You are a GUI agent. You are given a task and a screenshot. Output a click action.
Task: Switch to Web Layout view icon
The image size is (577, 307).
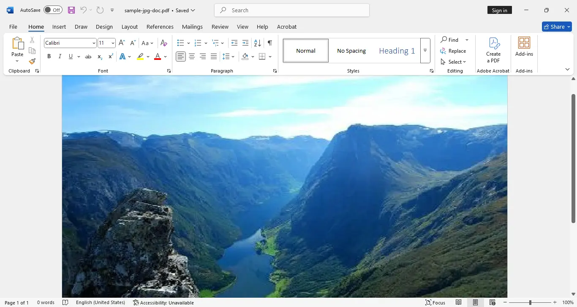(493, 302)
